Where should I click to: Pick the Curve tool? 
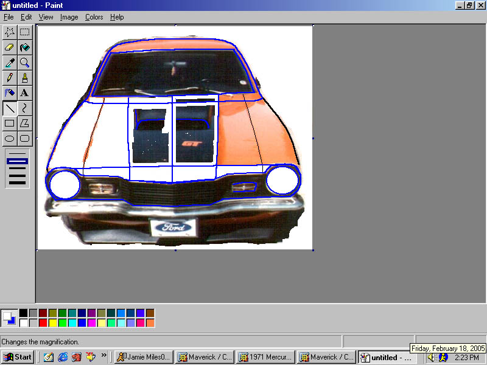pyautogui.click(x=24, y=108)
